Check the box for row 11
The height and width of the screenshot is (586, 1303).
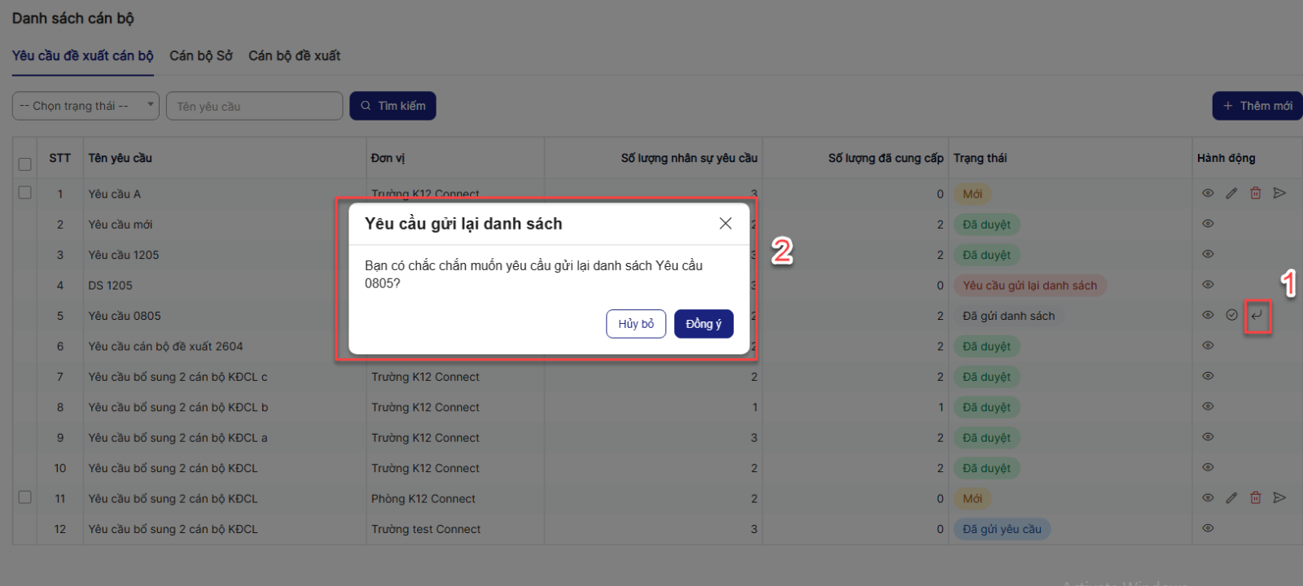point(25,497)
